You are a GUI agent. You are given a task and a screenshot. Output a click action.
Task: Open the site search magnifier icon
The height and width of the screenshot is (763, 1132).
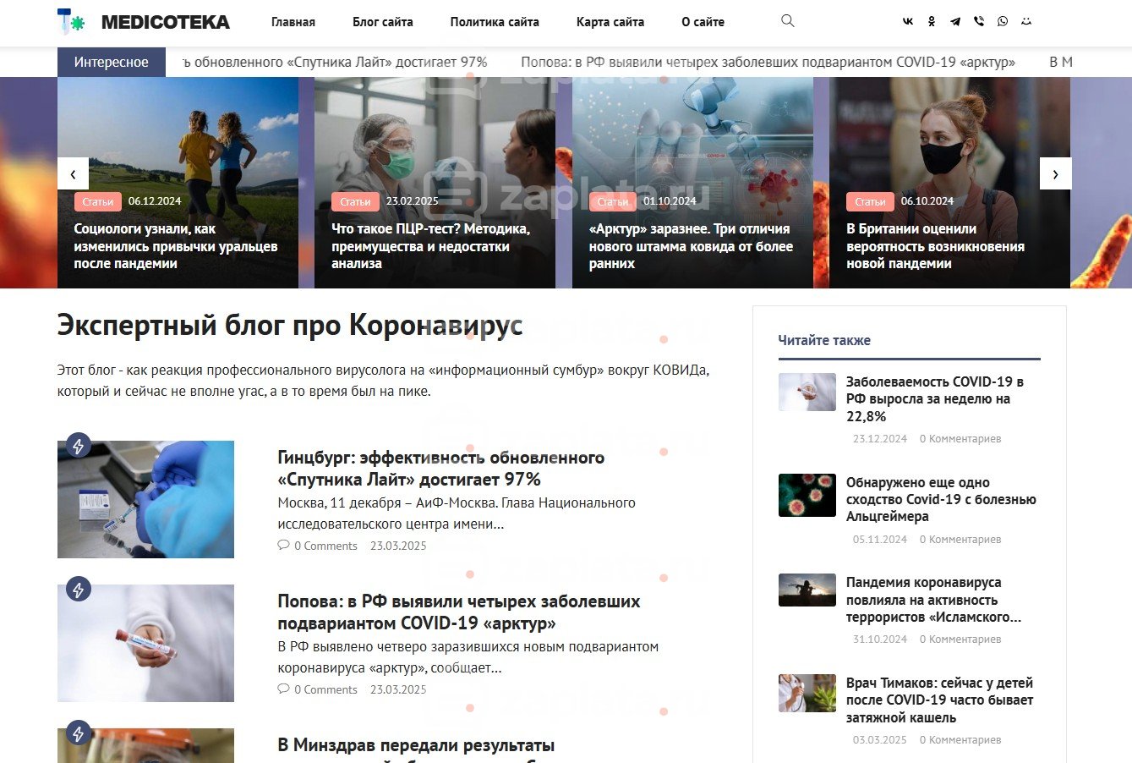coord(787,21)
